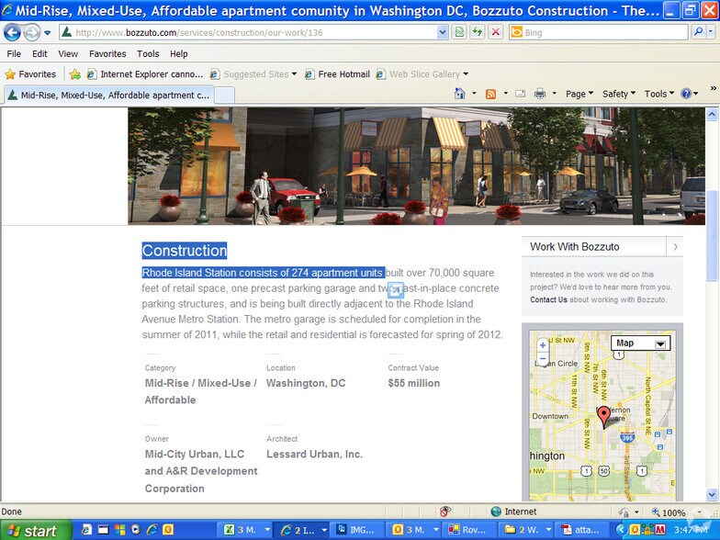The height and width of the screenshot is (540, 720).
Task: Open the Edit menu
Action: pyautogui.click(x=39, y=53)
